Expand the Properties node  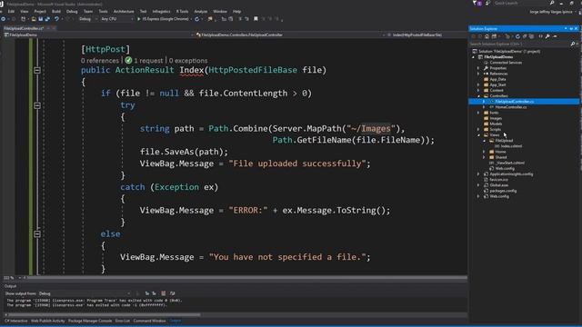(478, 68)
